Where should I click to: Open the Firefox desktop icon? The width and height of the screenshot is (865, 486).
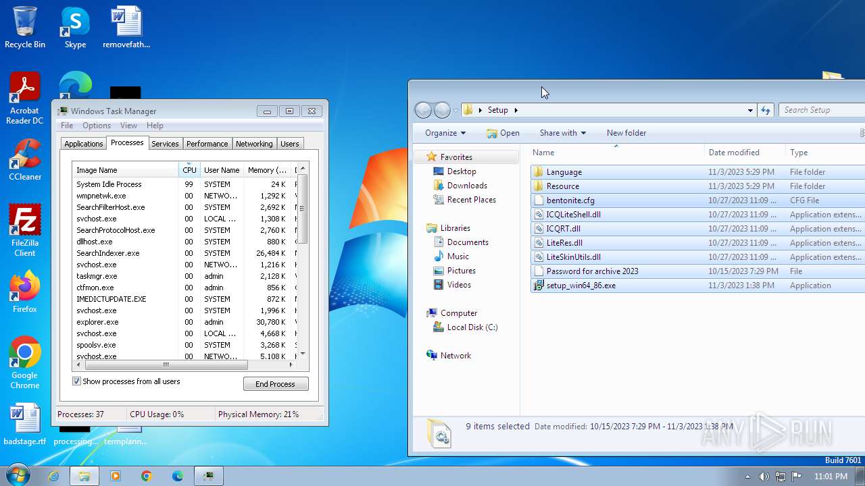(x=25, y=292)
